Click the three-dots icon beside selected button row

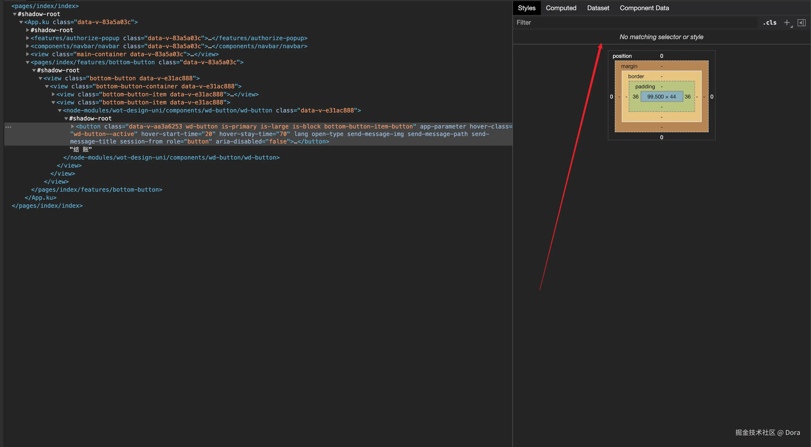click(x=9, y=127)
